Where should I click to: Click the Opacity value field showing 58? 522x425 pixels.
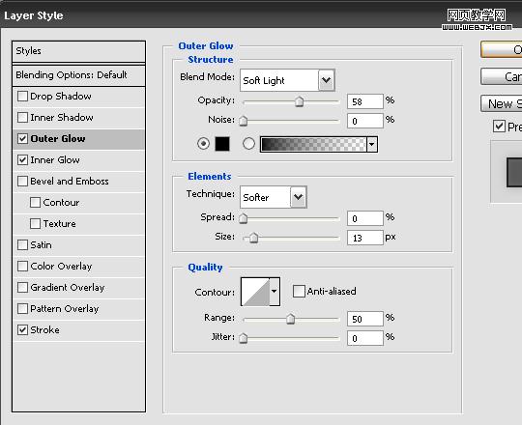[365, 101]
